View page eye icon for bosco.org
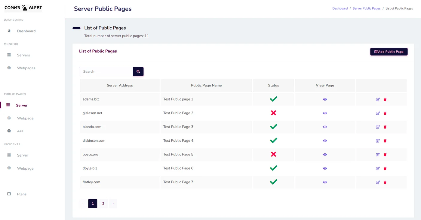 (x=325, y=155)
